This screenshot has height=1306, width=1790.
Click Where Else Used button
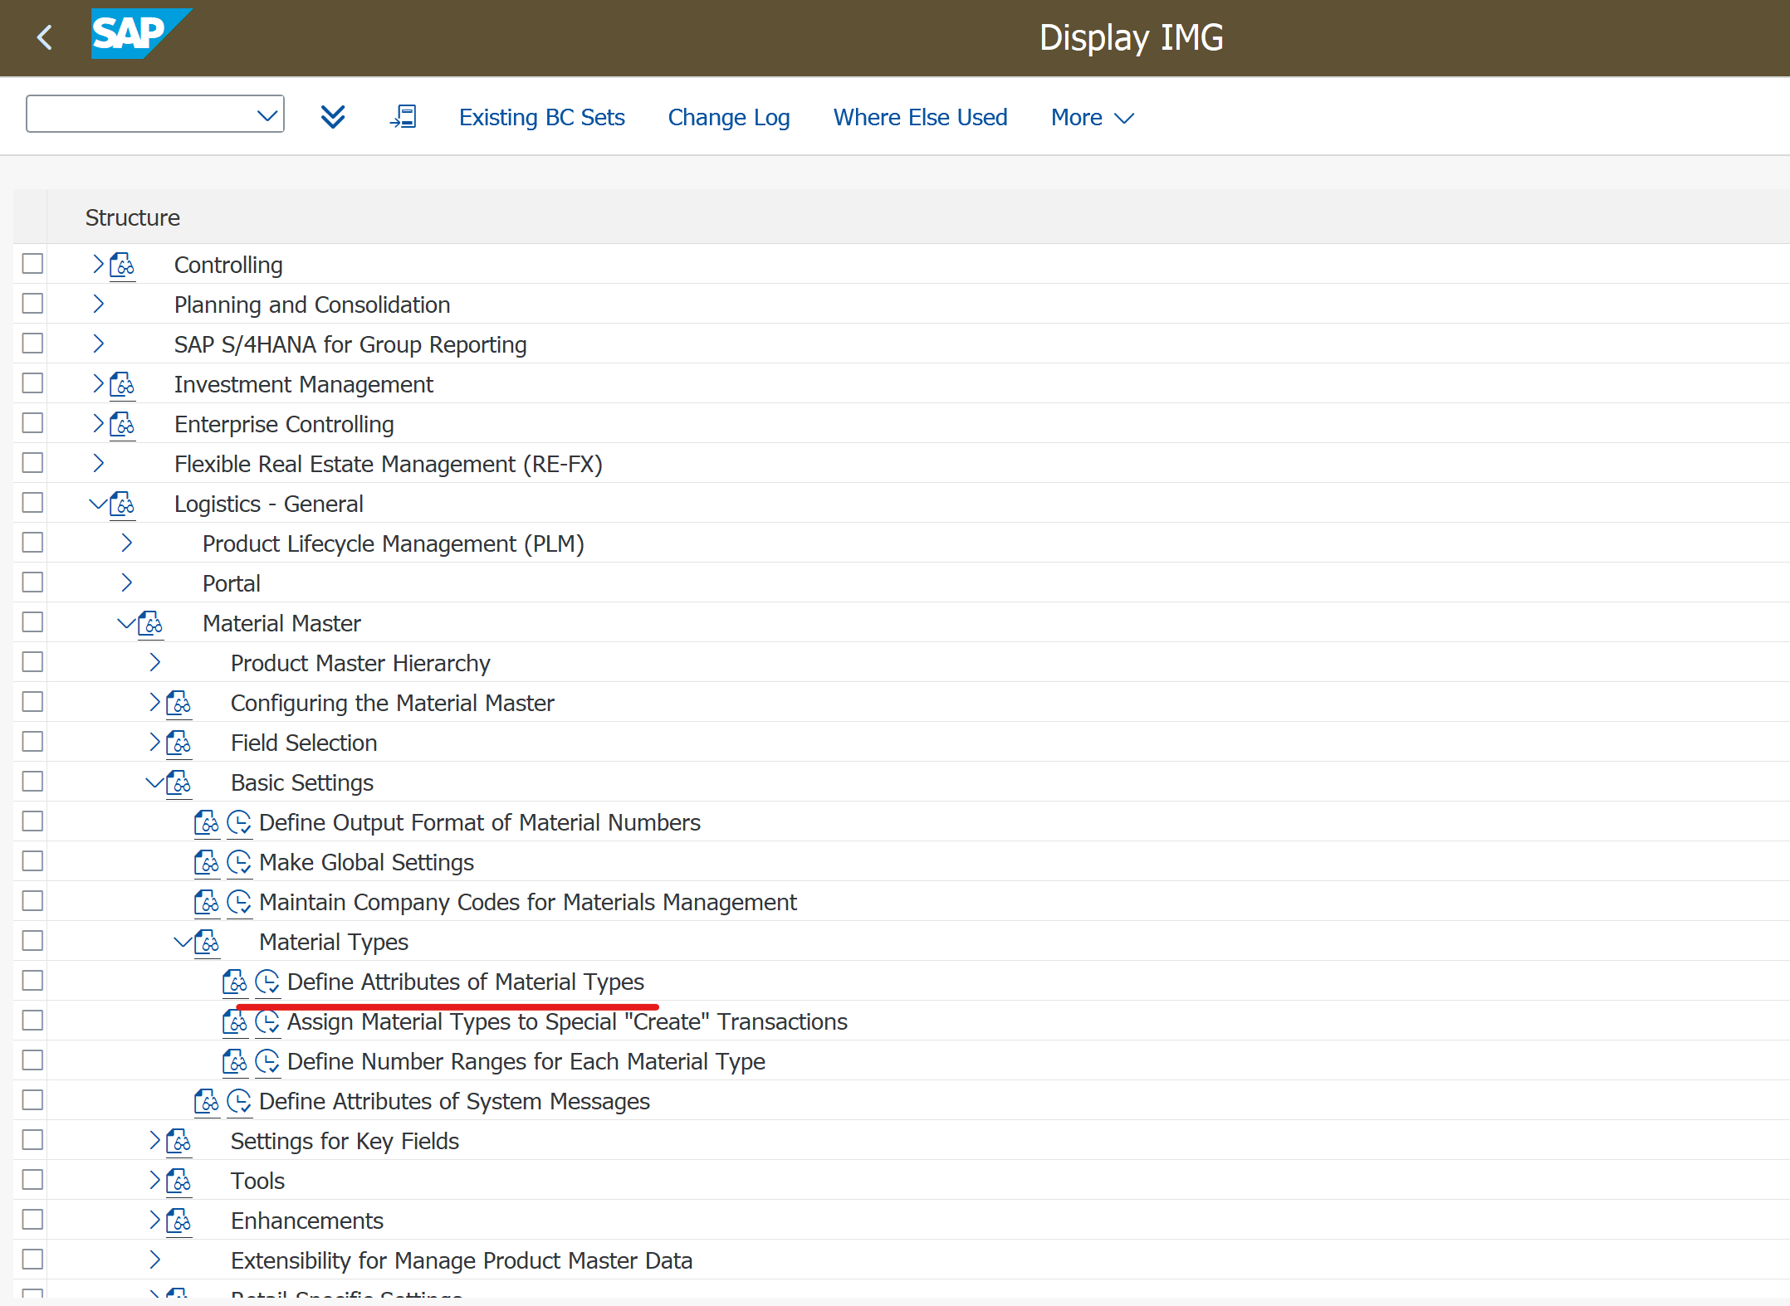point(920,118)
